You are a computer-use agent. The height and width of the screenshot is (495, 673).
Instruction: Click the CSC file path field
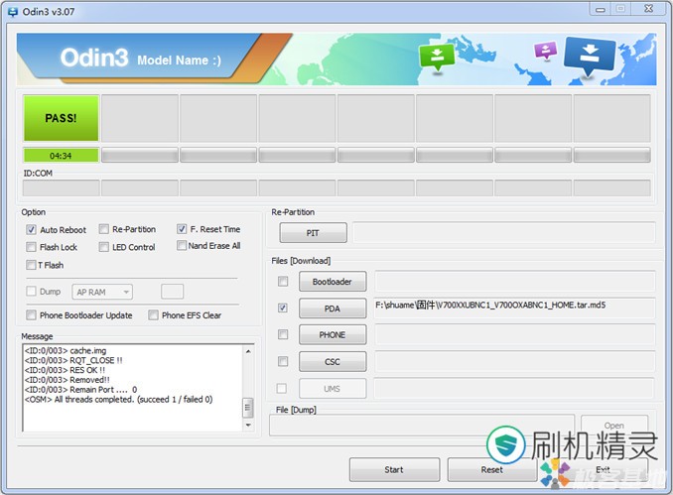click(514, 362)
